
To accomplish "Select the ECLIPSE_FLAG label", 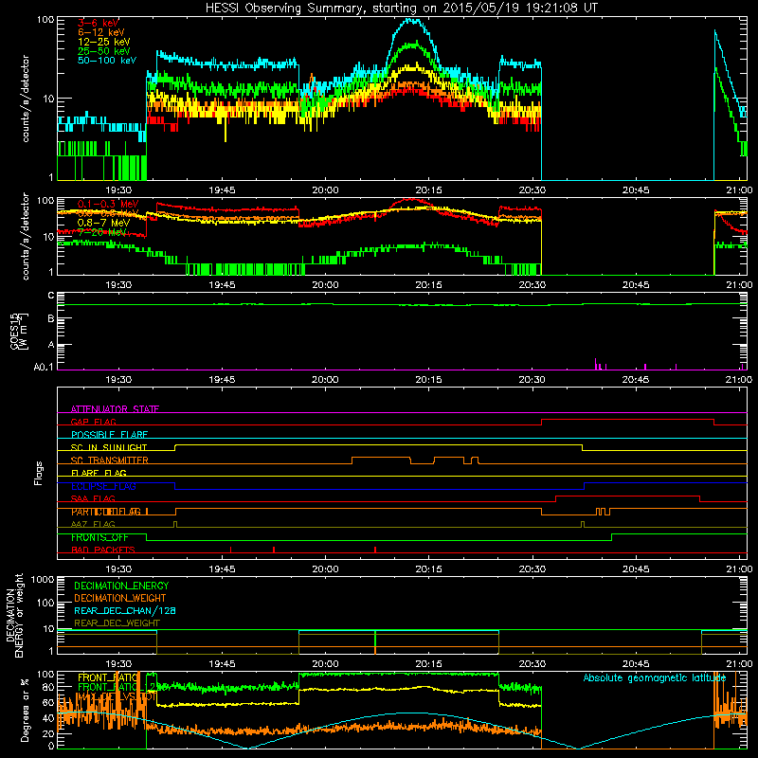I will pos(103,486).
